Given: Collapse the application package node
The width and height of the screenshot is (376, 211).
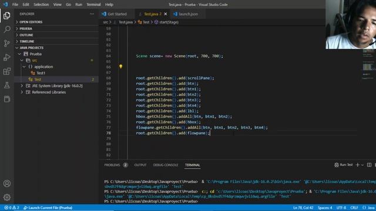Looking at the screenshot, I should (x=24, y=67).
